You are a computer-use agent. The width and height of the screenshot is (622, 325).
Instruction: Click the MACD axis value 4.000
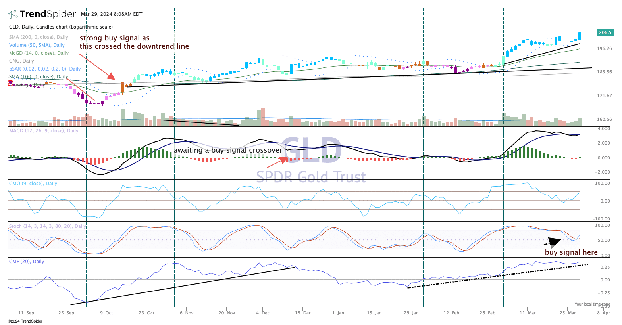(604, 129)
